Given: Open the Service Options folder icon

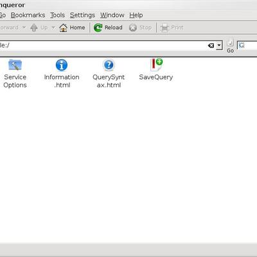Looking at the screenshot, I should (15, 65).
